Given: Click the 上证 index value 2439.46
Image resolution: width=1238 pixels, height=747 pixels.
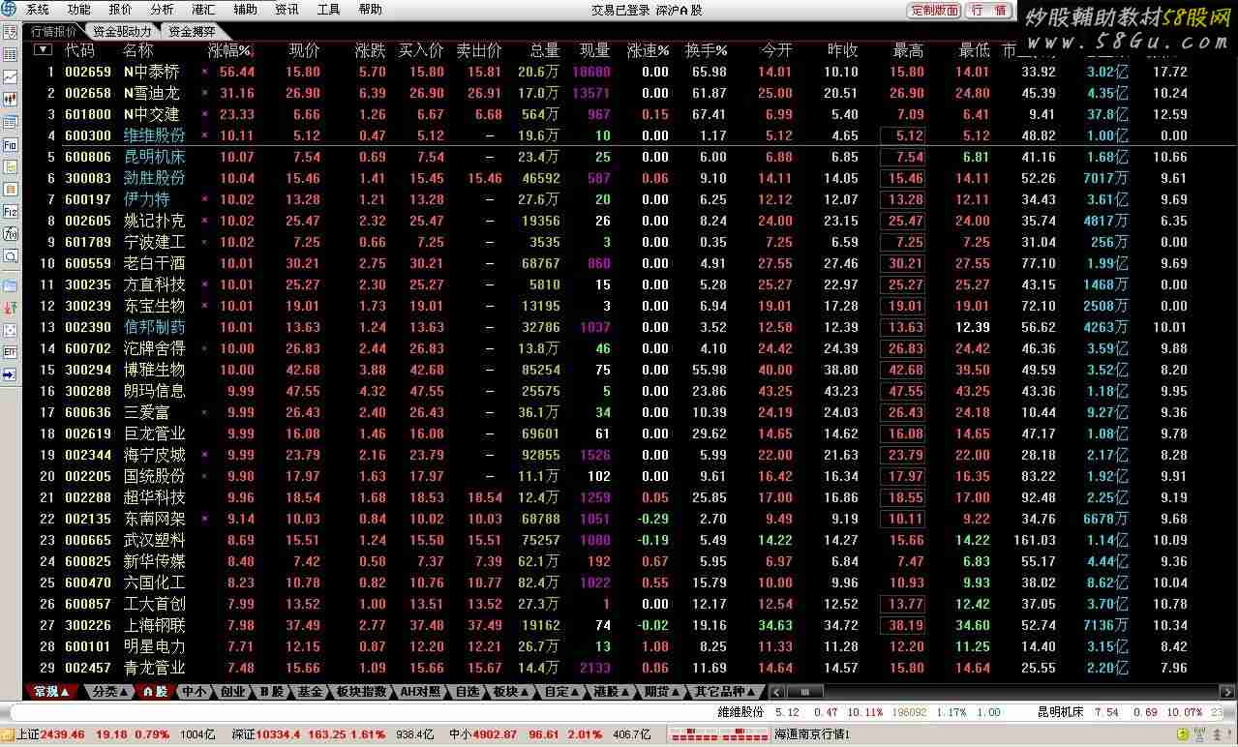Looking at the screenshot, I should [x=63, y=734].
